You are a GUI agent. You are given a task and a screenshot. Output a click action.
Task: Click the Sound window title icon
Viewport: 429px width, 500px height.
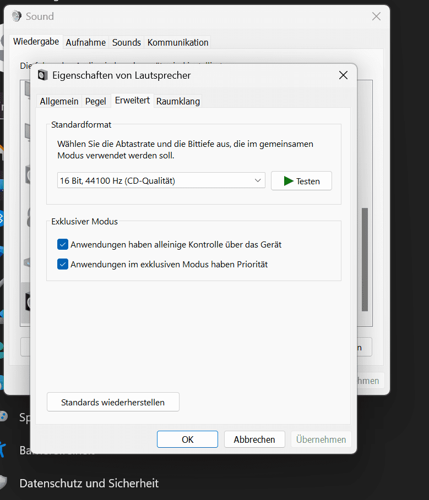[17, 16]
